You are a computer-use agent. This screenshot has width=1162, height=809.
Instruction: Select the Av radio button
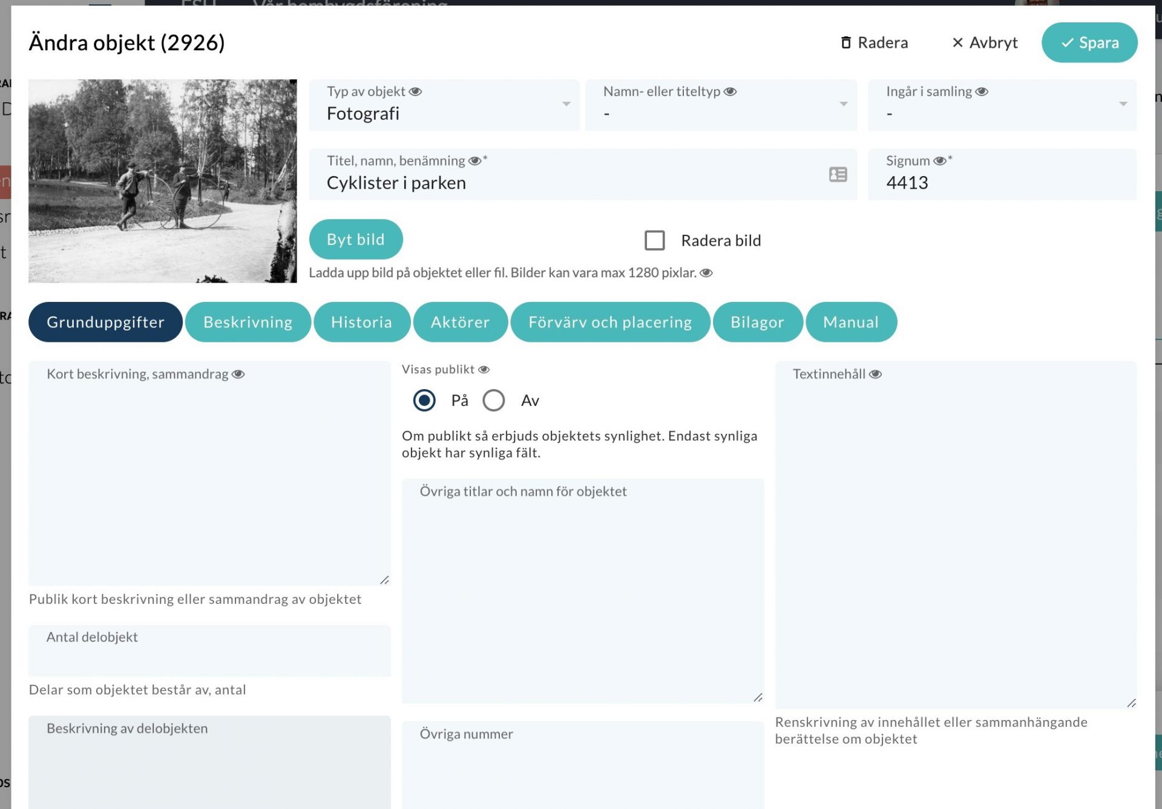(x=494, y=401)
